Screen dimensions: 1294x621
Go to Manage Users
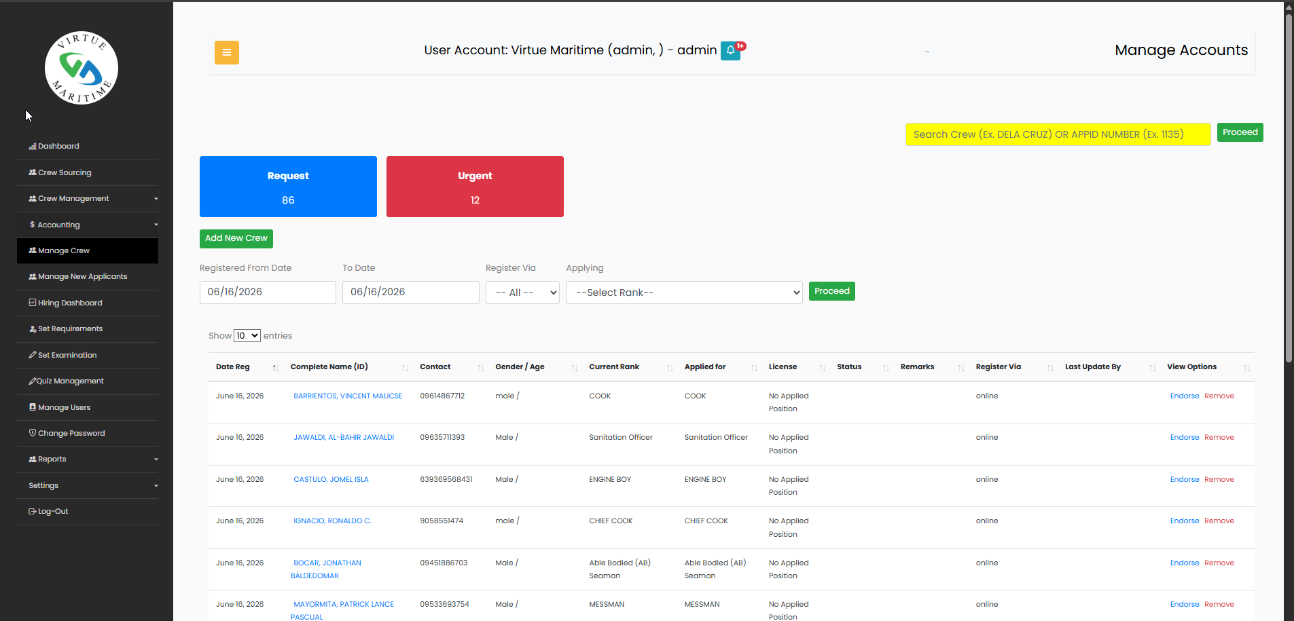click(x=88, y=407)
